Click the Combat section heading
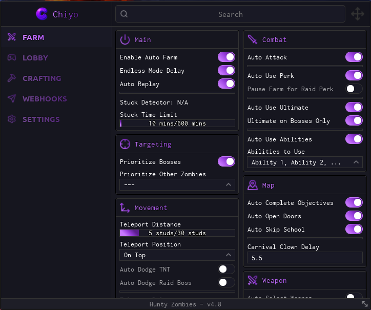371x310 pixels. tap(274, 39)
